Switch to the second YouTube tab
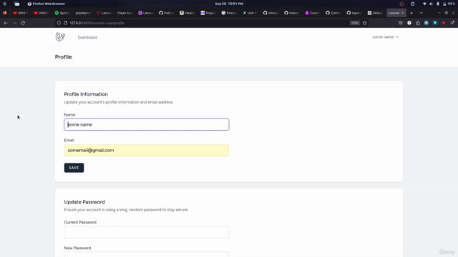The width and height of the screenshot is (458, 257). 42,13
